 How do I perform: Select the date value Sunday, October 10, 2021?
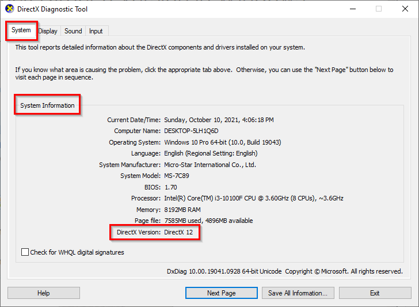click(x=219, y=120)
